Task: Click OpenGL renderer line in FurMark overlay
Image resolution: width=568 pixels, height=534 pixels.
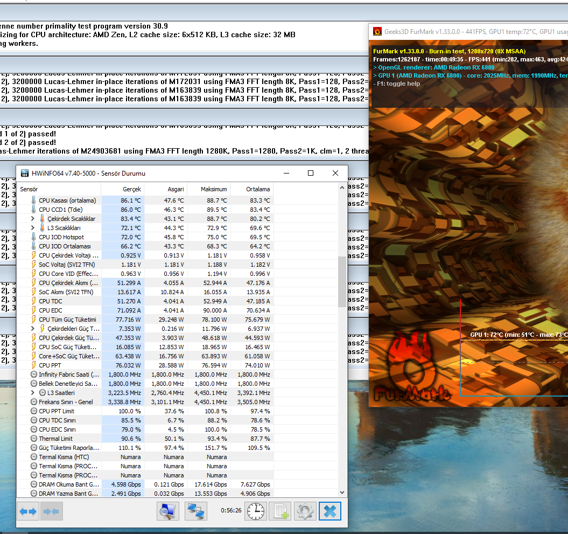Action: pyautogui.click(x=433, y=67)
